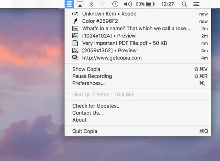Click the volume speaker icon

point(128,4)
